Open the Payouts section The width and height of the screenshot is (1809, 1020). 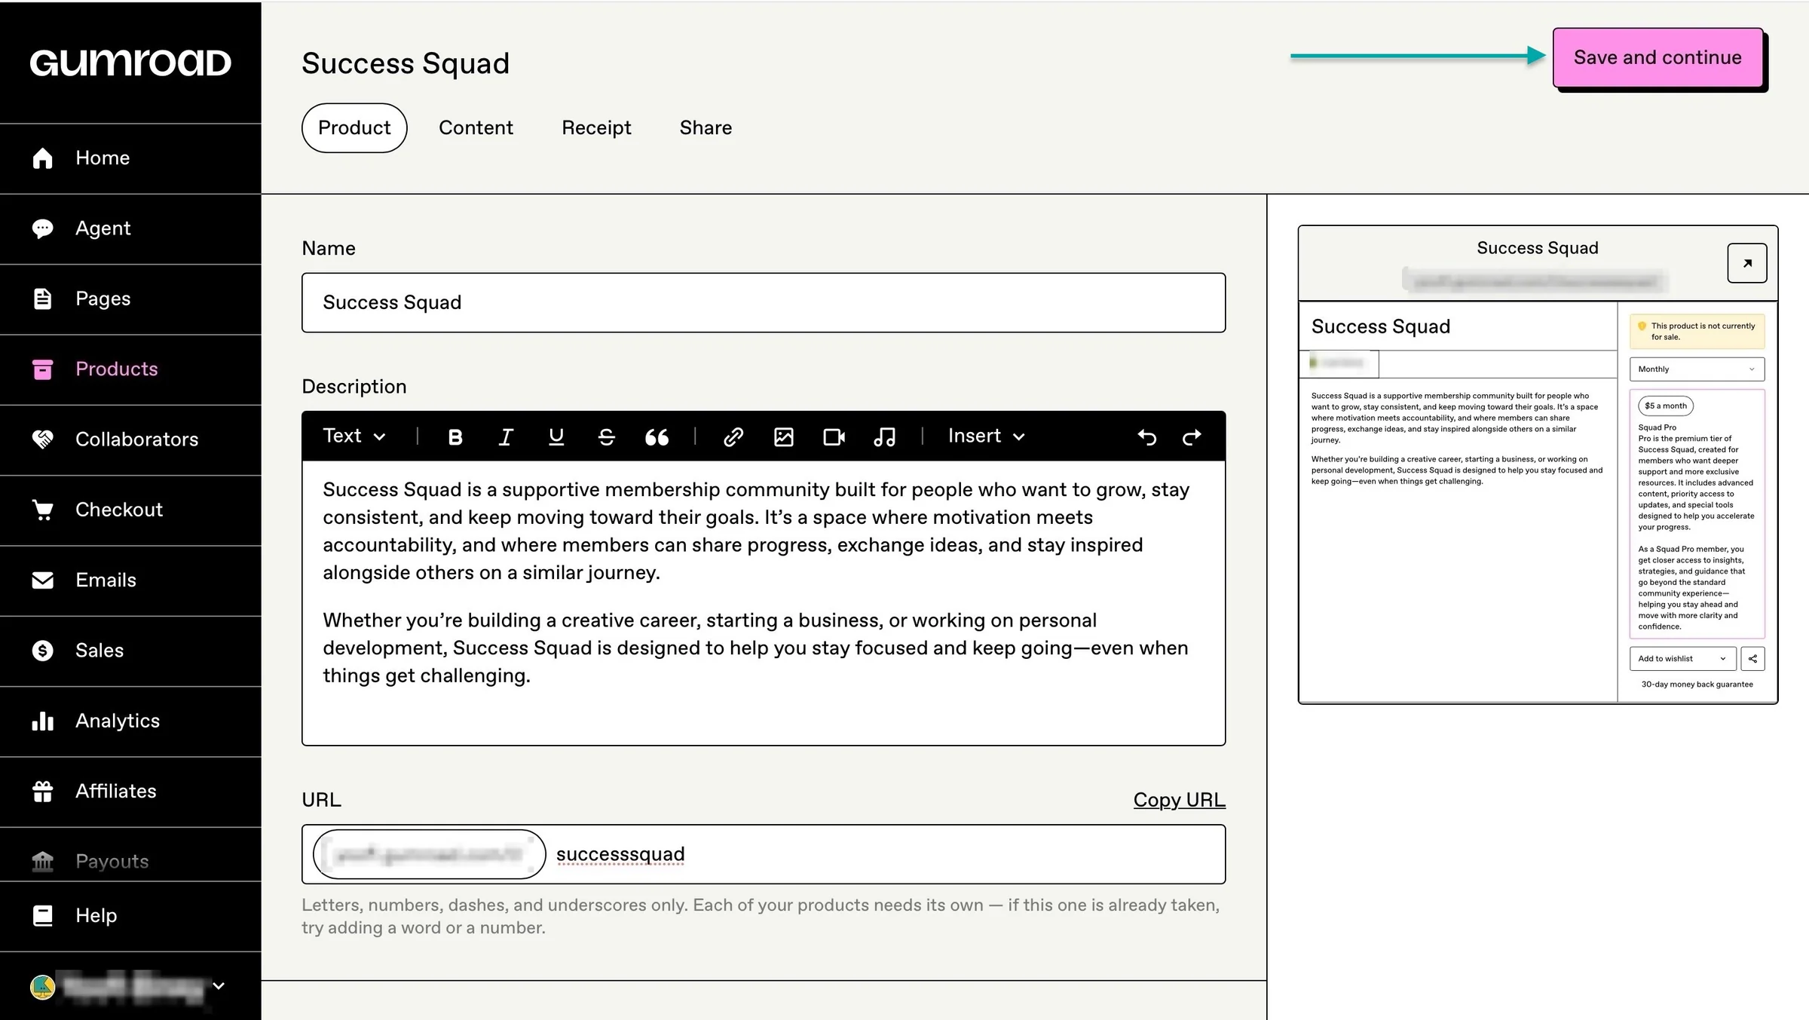point(130,861)
